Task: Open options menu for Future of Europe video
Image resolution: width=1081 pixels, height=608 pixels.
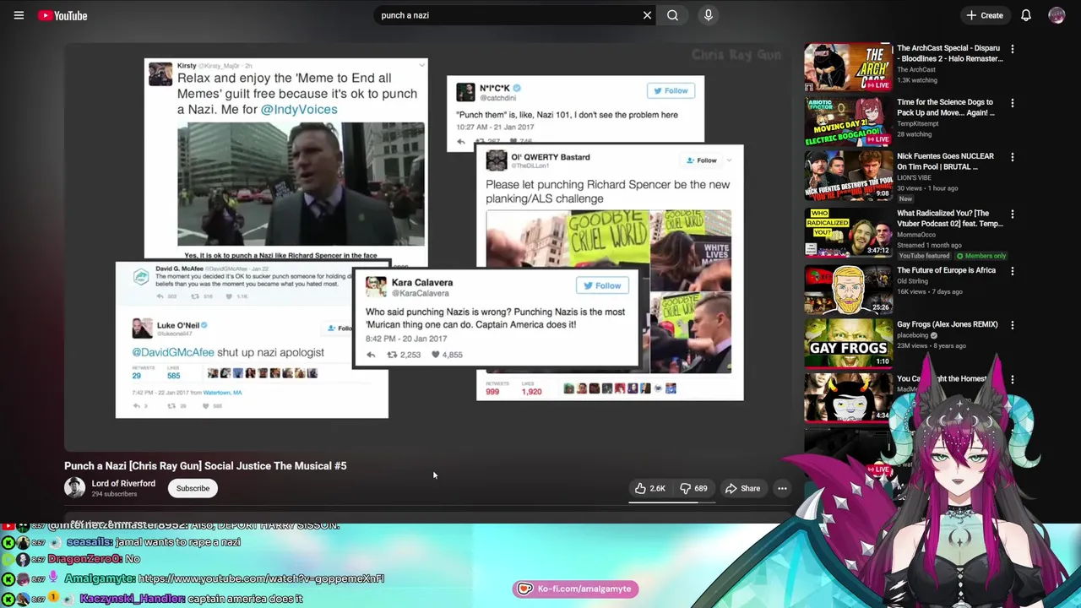Action: pyautogui.click(x=1012, y=271)
